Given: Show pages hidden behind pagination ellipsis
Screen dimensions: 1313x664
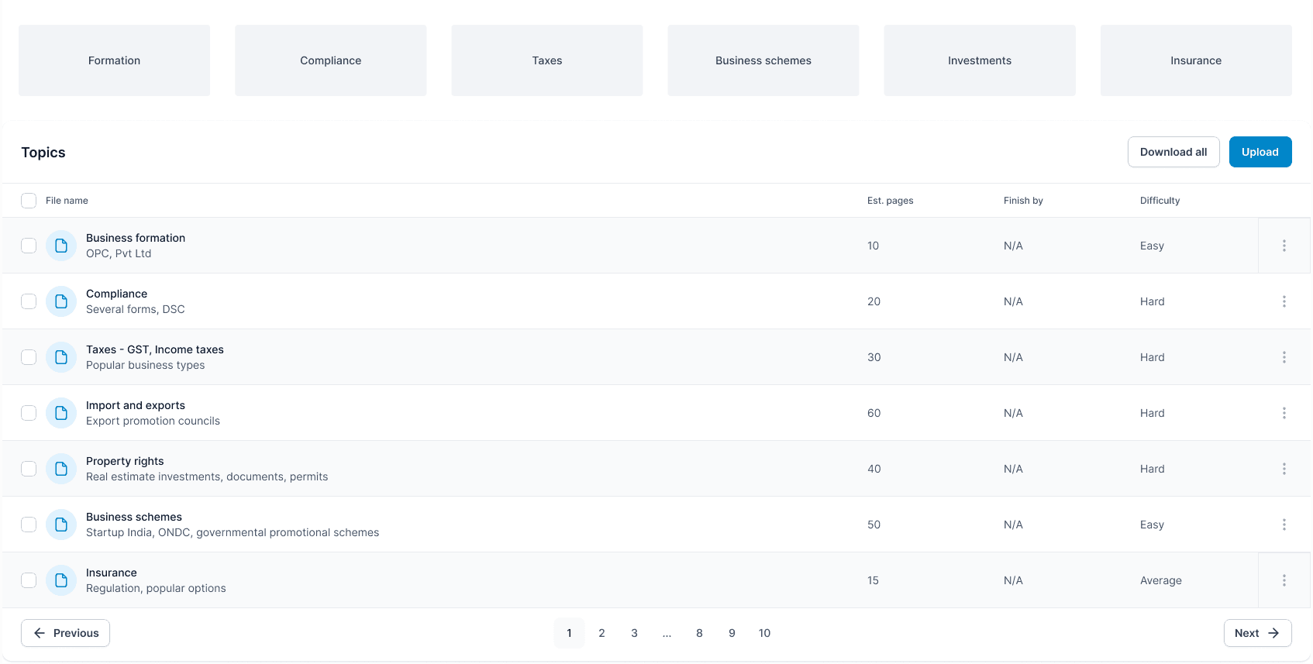Looking at the screenshot, I should [x=667, y=633].
